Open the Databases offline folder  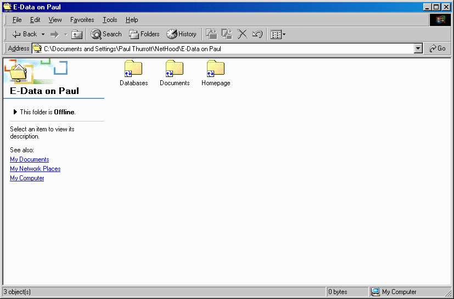coord(133,69)
